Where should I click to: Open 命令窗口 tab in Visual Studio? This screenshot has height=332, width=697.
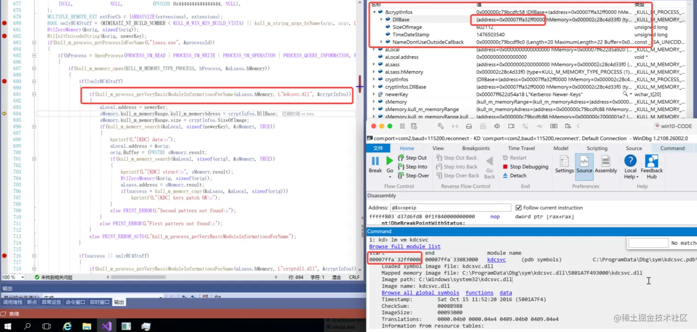(x=76, y=302)
